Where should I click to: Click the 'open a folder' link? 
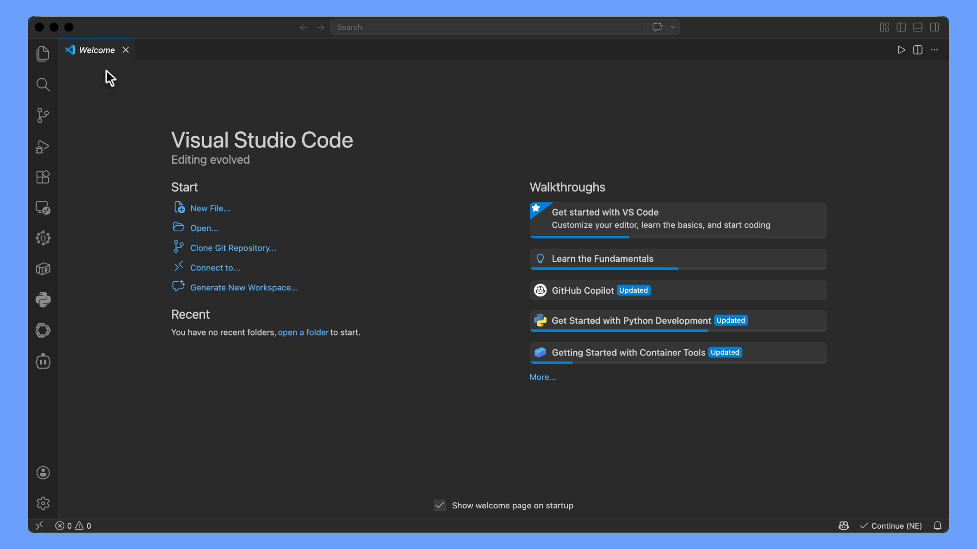pos(303,332)
